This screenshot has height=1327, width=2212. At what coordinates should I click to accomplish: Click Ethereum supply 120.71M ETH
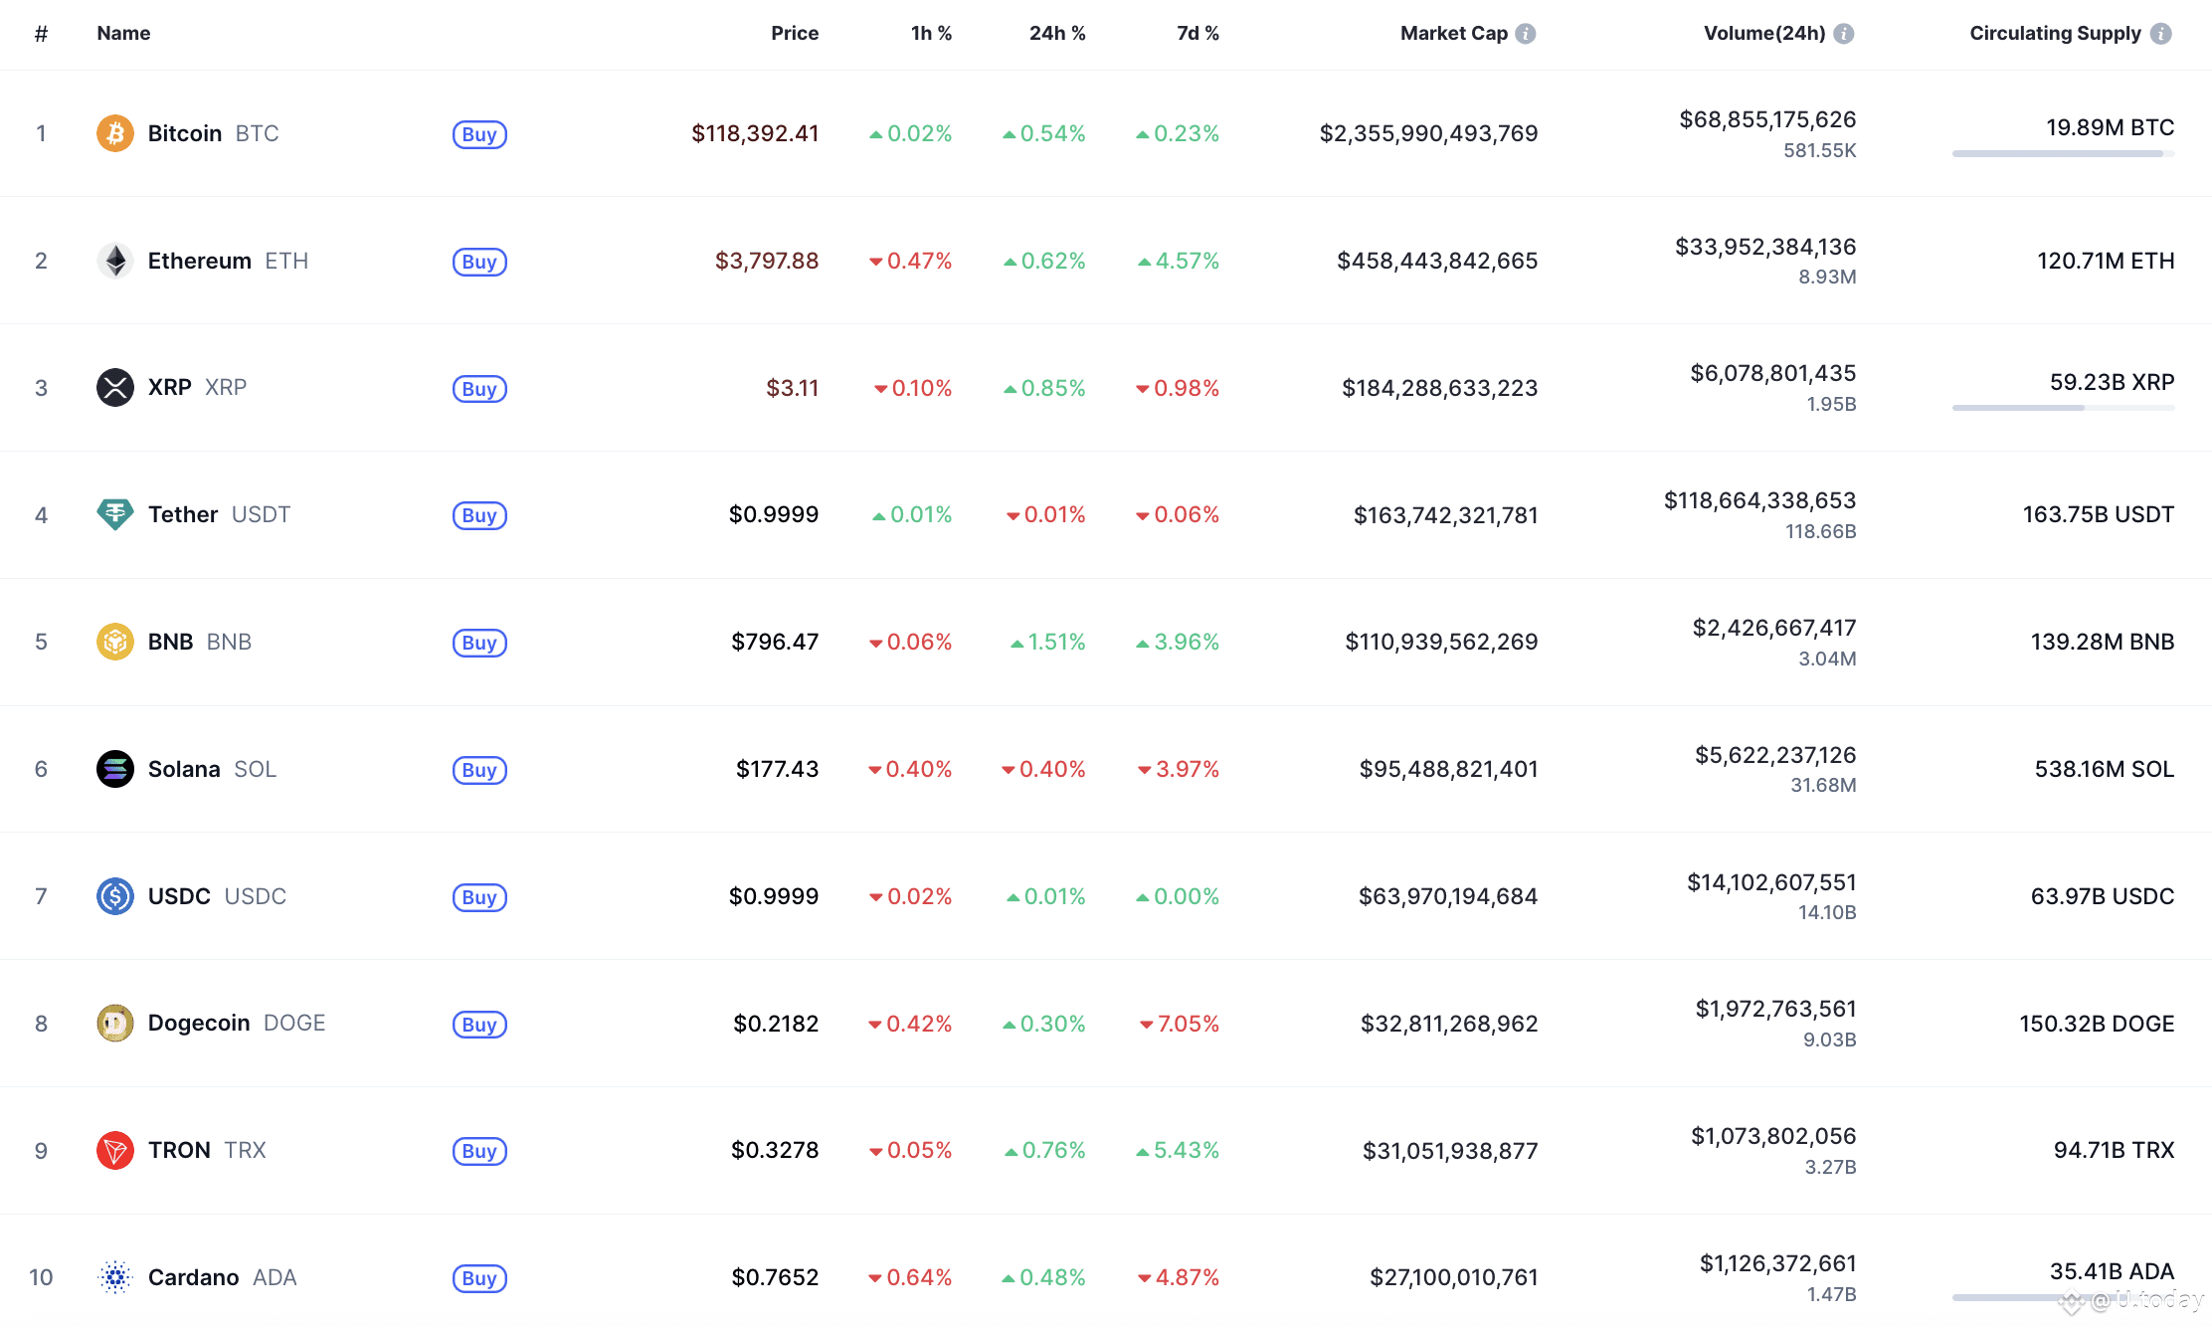pos(2106,261)
